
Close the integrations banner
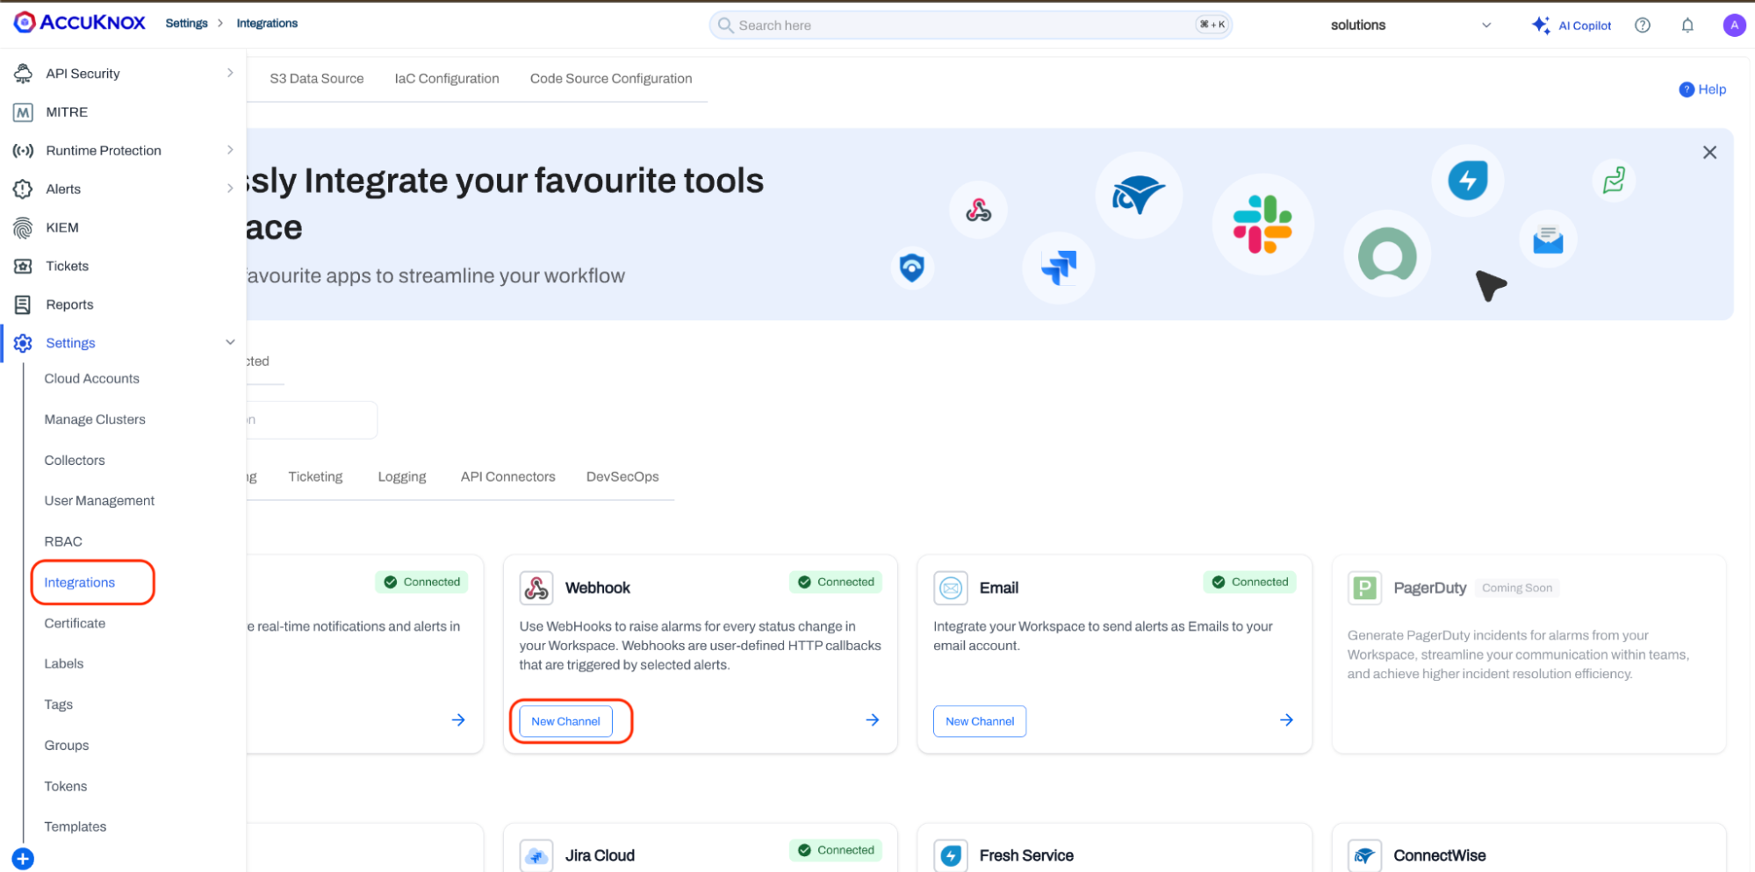point(1709,153)
